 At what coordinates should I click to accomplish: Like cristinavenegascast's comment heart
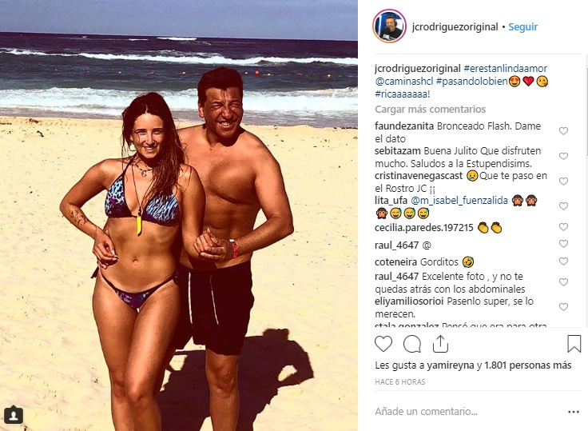[563, 181]
